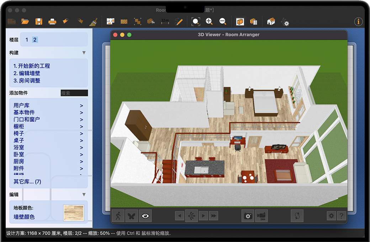Expand the 门口和窗户 category
The width and height of the screenshot is (370, 242).
(27, 119)
